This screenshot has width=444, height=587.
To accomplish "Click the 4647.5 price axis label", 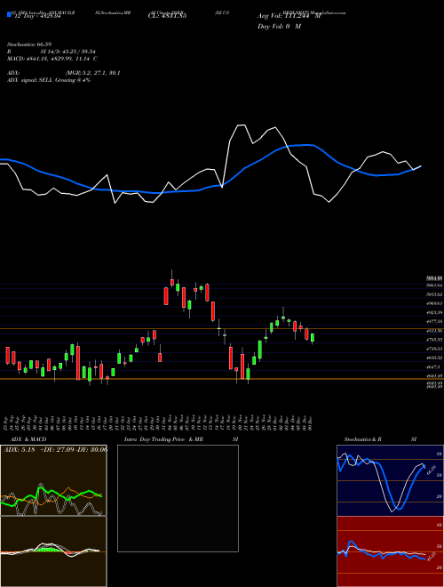I will pyautogui.click(x=433, y=367).
